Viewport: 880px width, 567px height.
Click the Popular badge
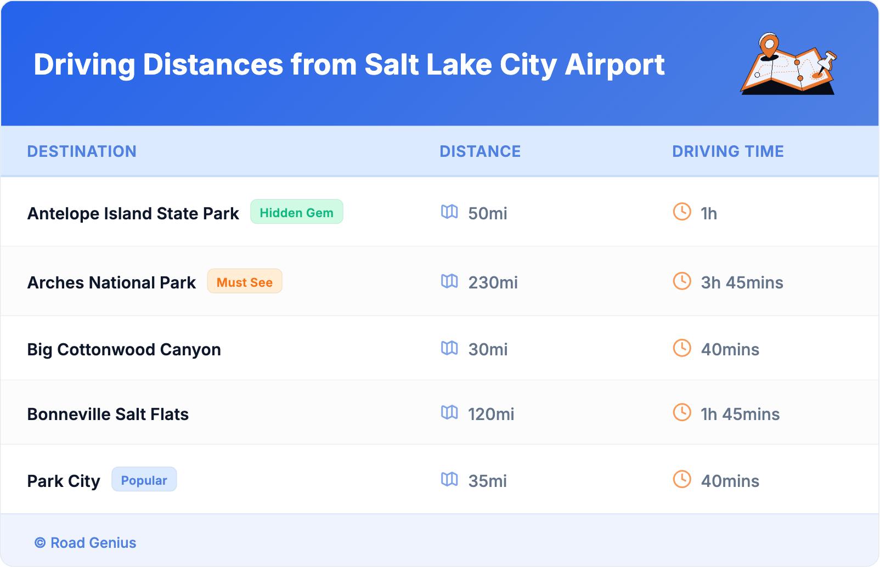pyautogui.click(x=144, y=480)
